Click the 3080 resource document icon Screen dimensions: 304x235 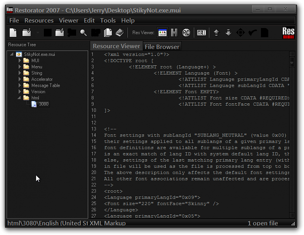[34, 104]
